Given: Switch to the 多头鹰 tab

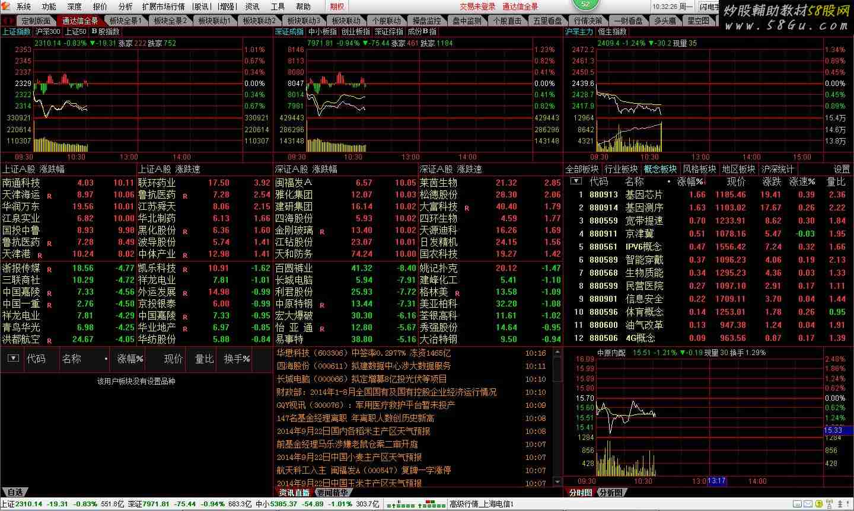Looking at the screenshot, I should [x=664, y=21].
